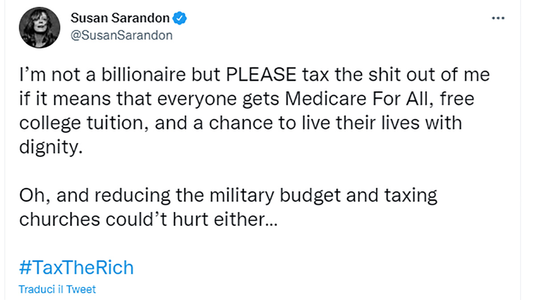Click the word taxing in second paragraph
This screenshot has width=534, height=300.
click(x=407, y=195)
